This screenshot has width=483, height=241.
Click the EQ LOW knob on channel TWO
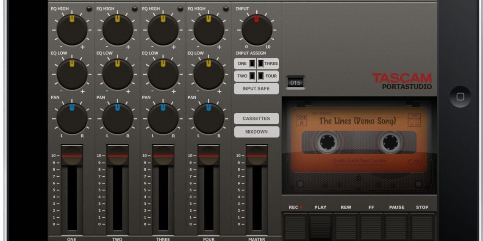118,74
